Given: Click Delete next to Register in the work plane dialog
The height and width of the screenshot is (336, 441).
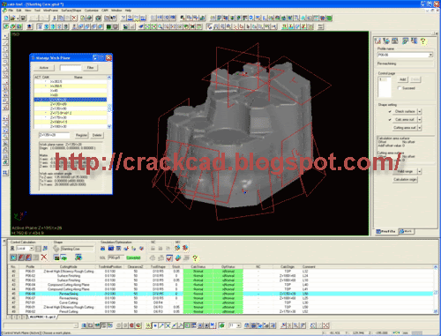Looking at the screenshot, I should tap(97, 135).
